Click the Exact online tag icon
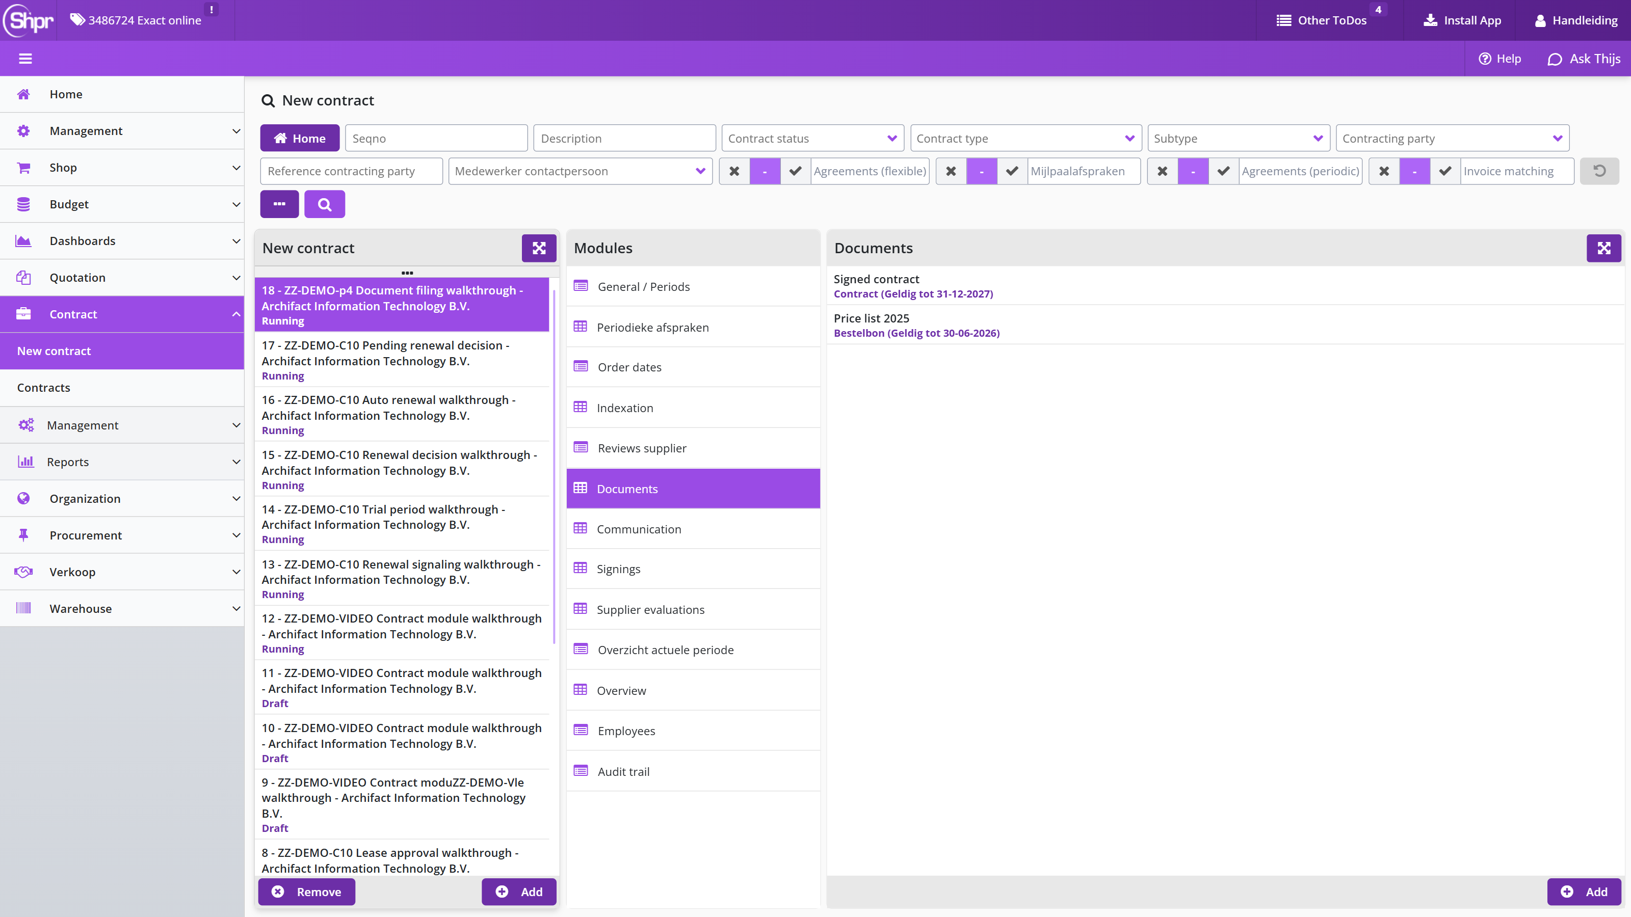1631x917 pixels. pyautogui.click(x=77, y=20)
